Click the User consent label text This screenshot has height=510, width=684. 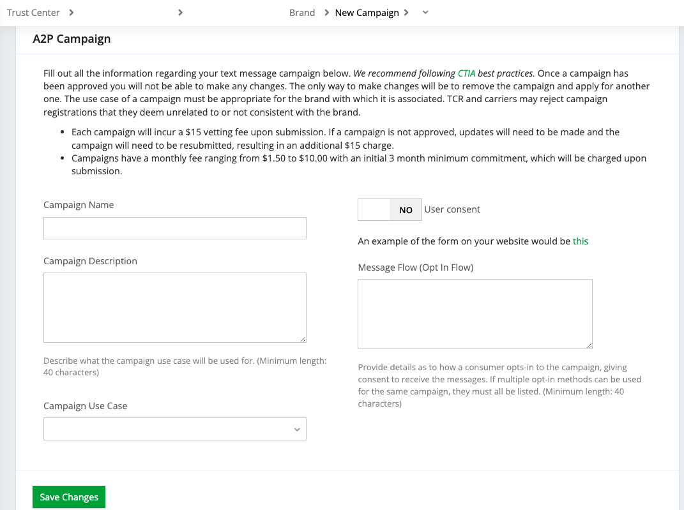point(452,209)
